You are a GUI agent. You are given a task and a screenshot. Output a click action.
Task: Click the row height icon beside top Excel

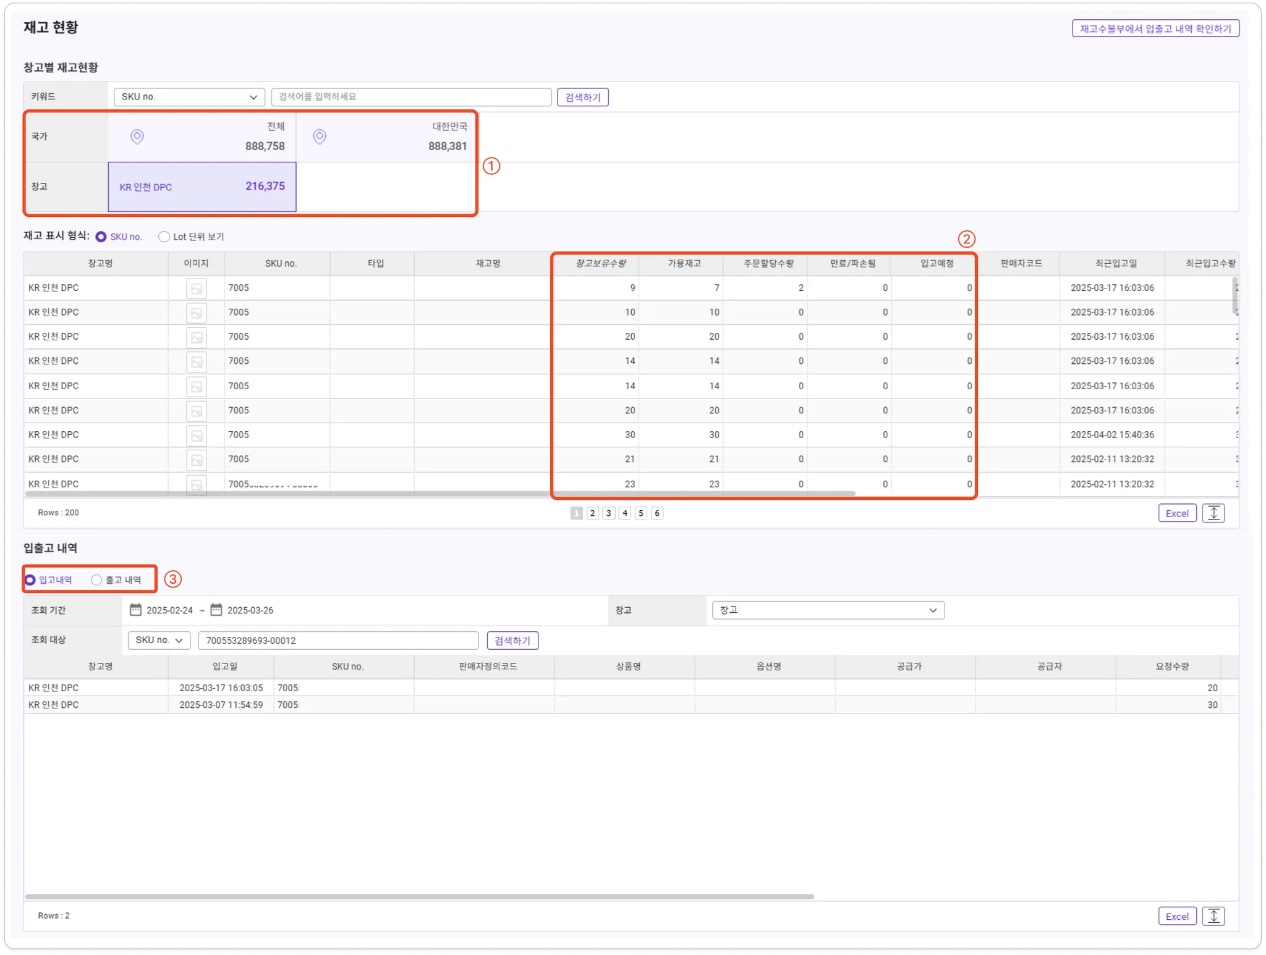pos(1213,513)
